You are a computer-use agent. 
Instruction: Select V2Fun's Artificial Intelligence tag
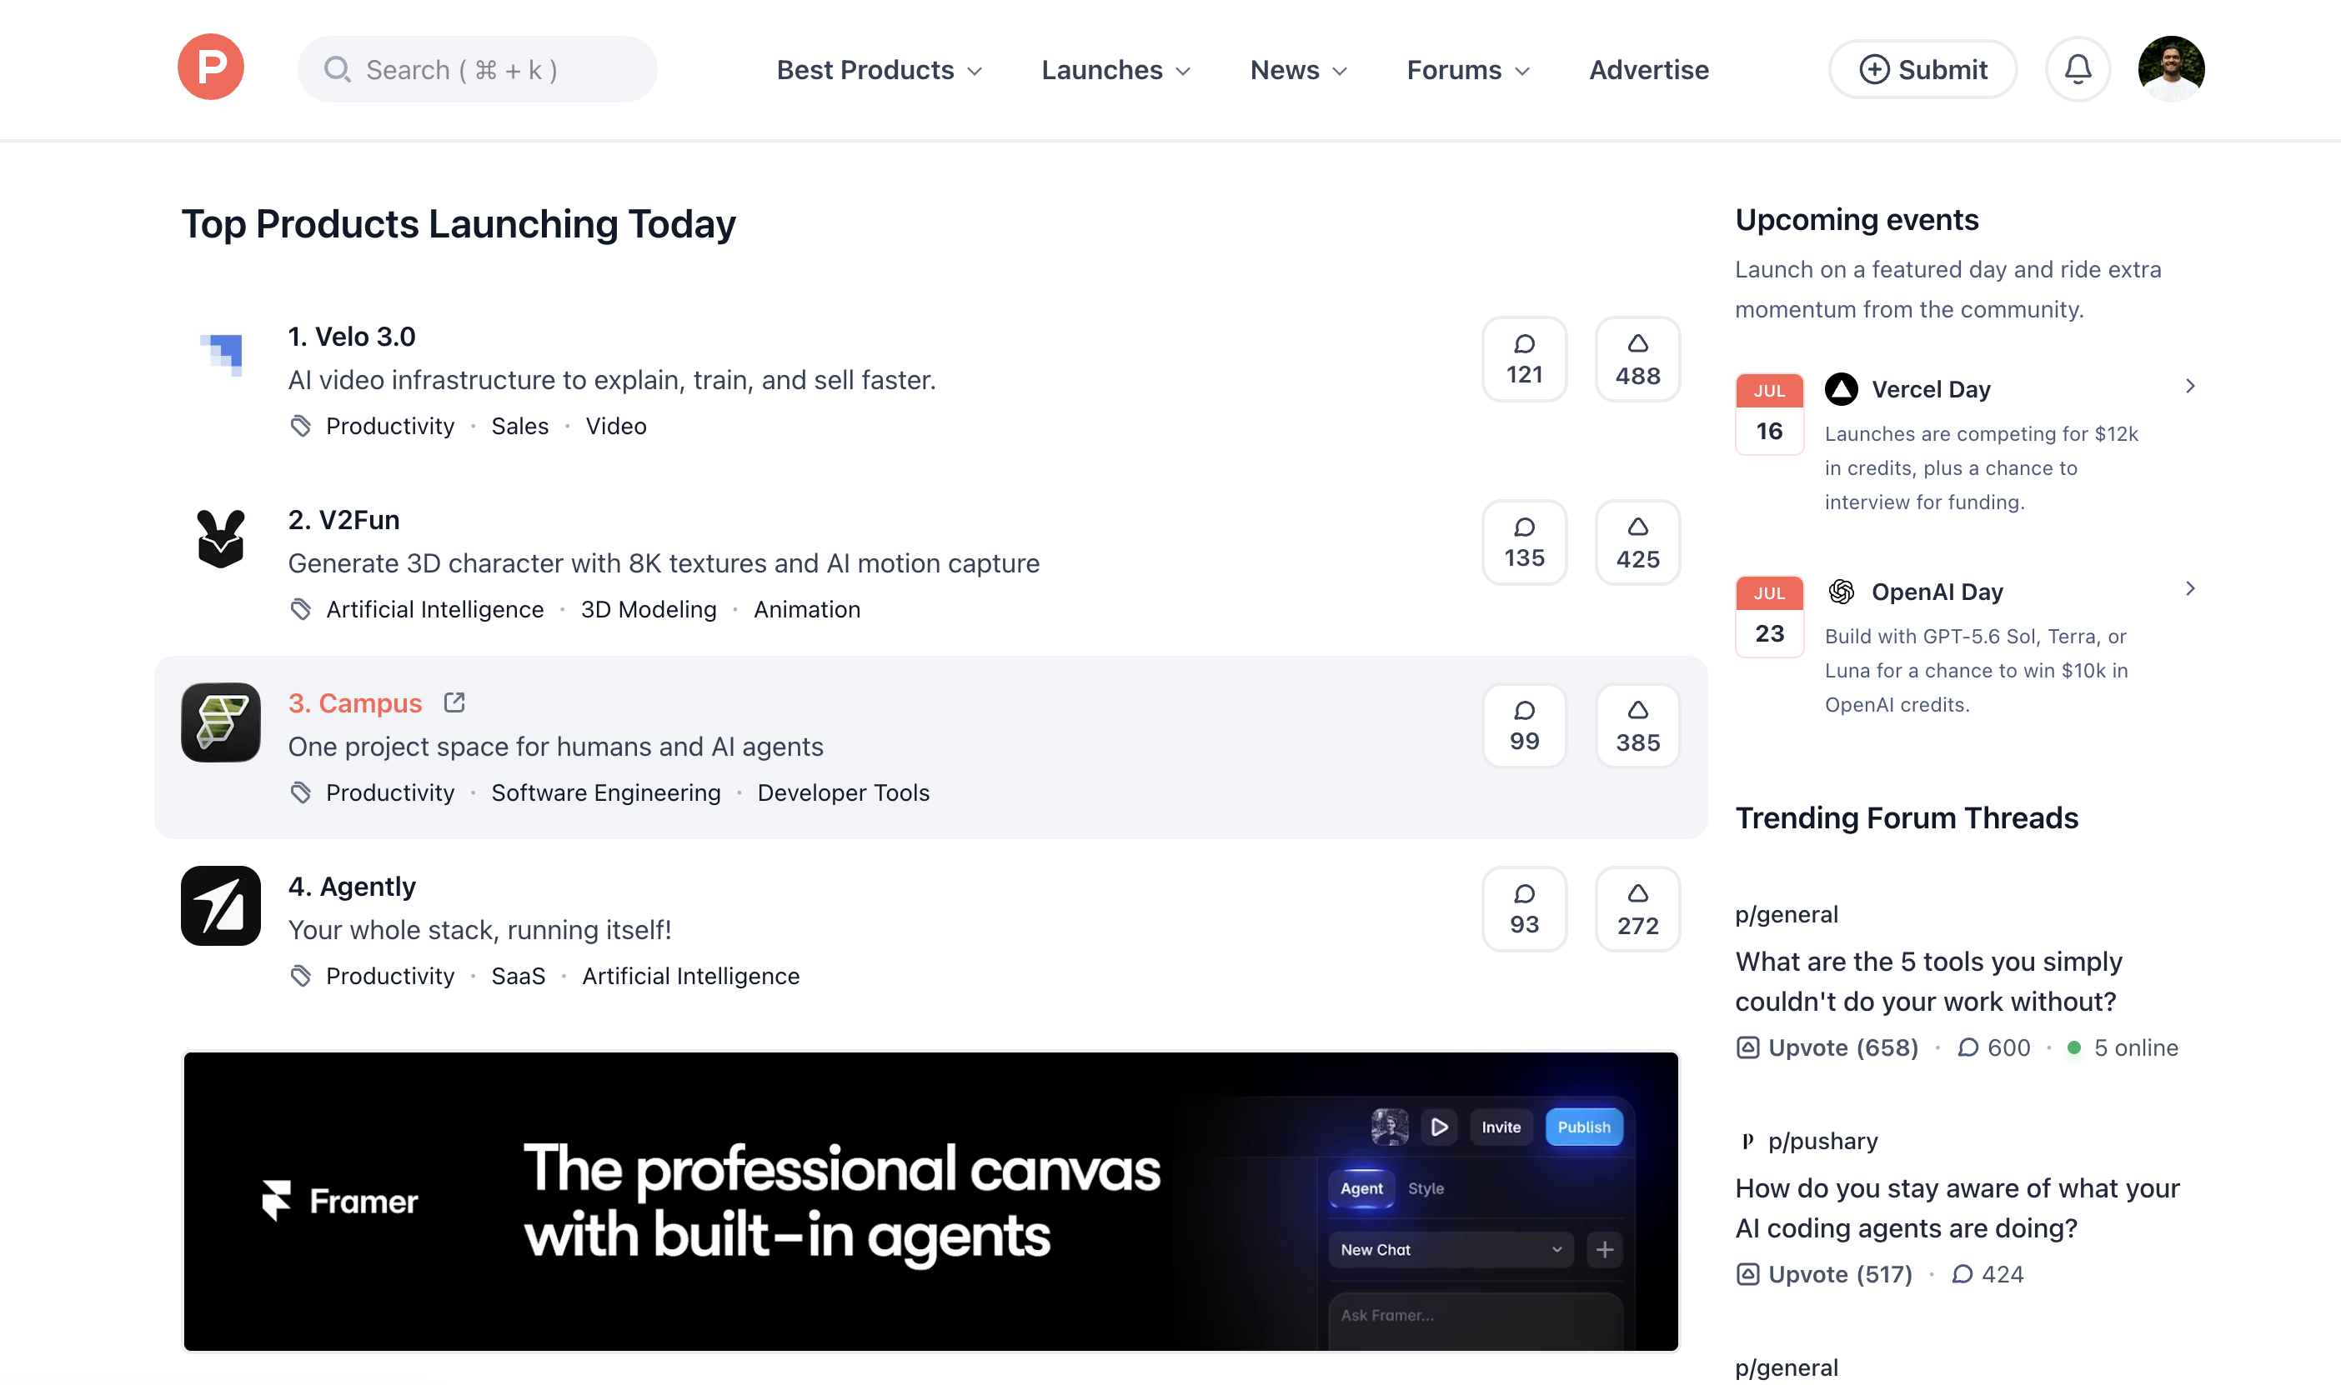(x=435, y=609)
